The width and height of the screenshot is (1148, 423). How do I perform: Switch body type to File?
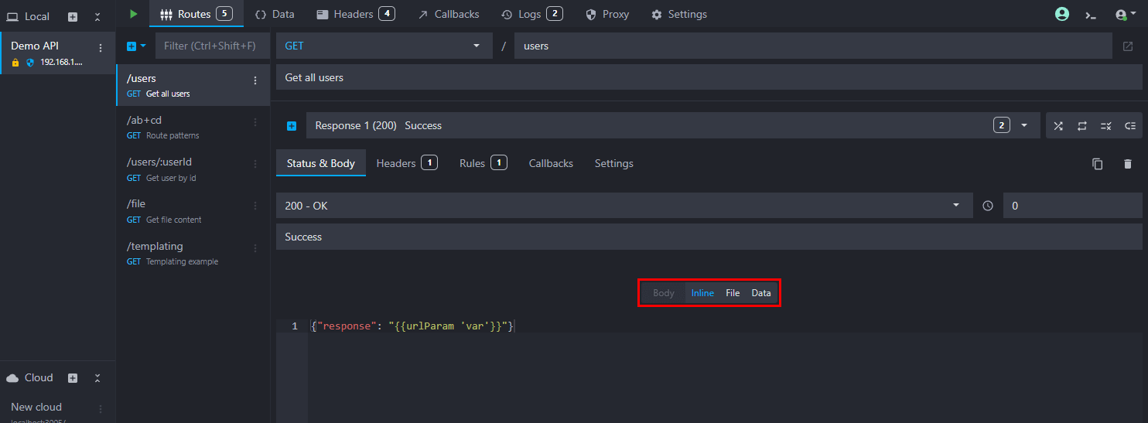[733, 293]
